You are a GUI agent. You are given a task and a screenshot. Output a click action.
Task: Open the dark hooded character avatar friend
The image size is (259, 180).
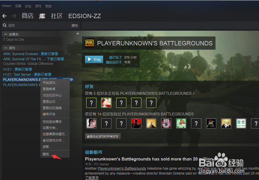(211, 123)
